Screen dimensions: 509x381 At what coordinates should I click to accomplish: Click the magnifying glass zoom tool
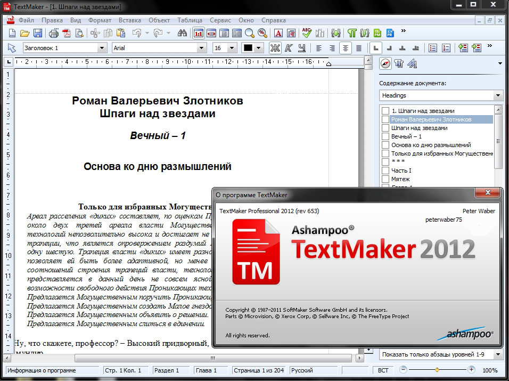click(249, 33)
